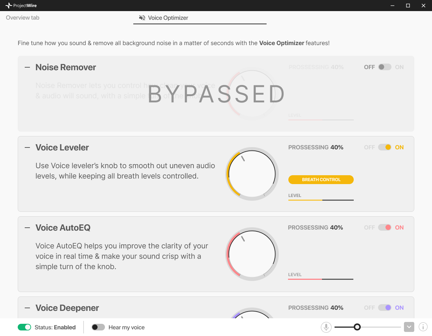Click the Noise Remover bypassed knob
Viewport: 432px width, 336px height.
pyautogui.click(x=252, y=94)
